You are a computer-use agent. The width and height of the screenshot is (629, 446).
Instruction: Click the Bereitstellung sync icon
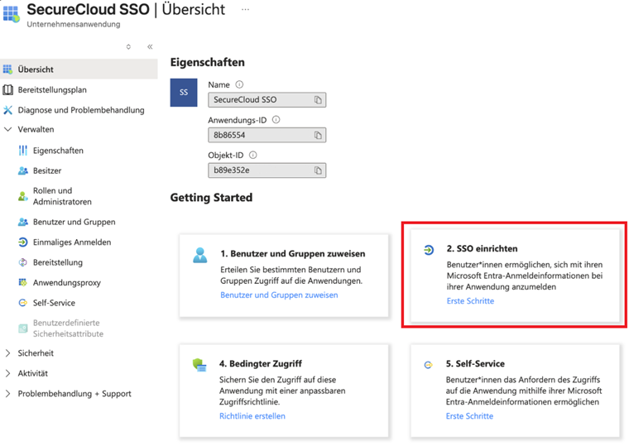23,262
